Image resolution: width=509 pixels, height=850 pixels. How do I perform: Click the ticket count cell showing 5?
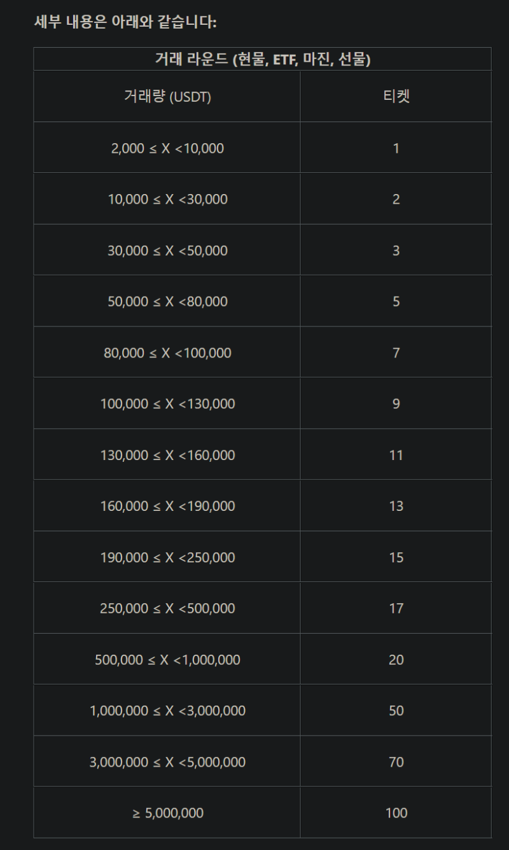[396, 302]
